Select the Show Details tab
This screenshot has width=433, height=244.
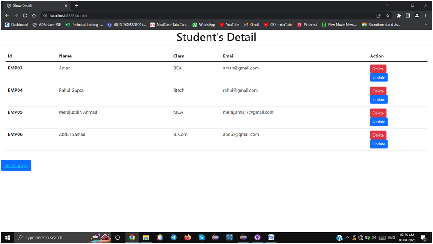tap(36, 5)
